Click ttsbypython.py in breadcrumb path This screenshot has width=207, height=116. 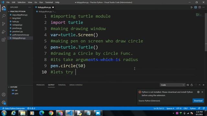(45, 12)
